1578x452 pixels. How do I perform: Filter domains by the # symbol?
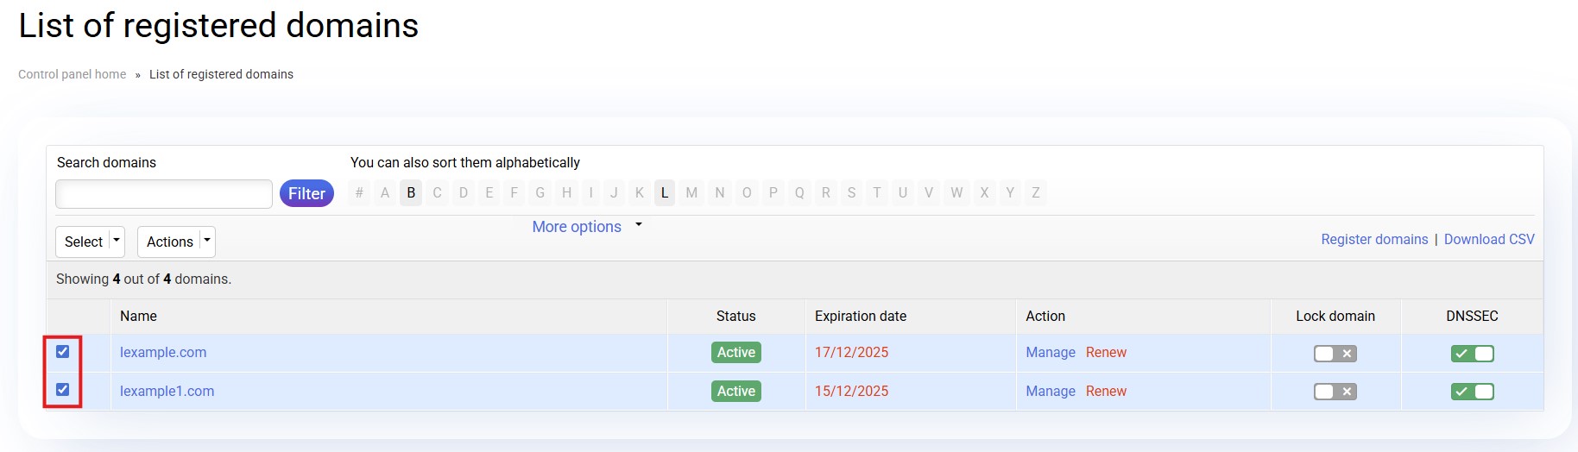[359, 192]
